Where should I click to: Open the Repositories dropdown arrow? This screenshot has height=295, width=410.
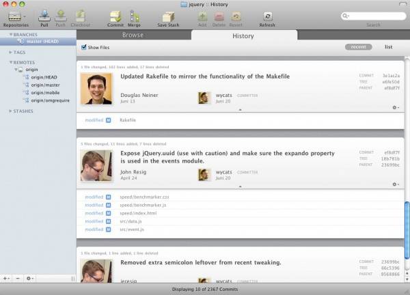click(25, 16)
